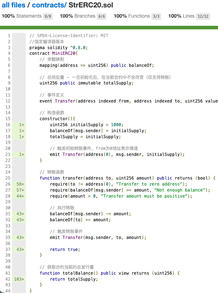Image resolution: width=218 pixels, height=293 pixels.
Task: Click the 103× hit count for totalBalance
Action: (x=19, y=279)
